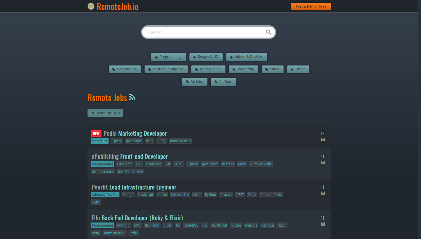Image resolution: width=421 pixels, height=239 pixels.
Task: Click the Lead tag on Peerfit job
Action: (x=197, y=195)
